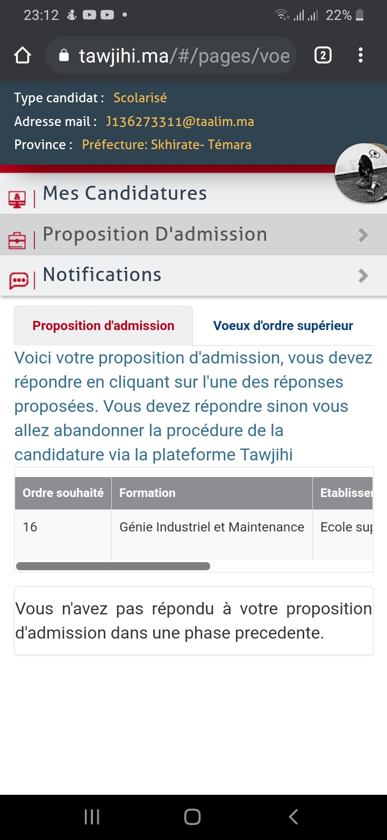Select the Proposition d'admission tab
This screenshot has width=387, height=840.
(103, 326)
